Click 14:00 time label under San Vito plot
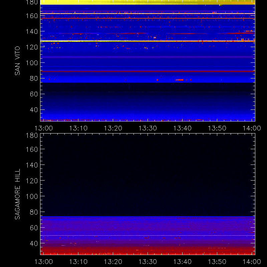The image size is (267, 267). [252, 128]
